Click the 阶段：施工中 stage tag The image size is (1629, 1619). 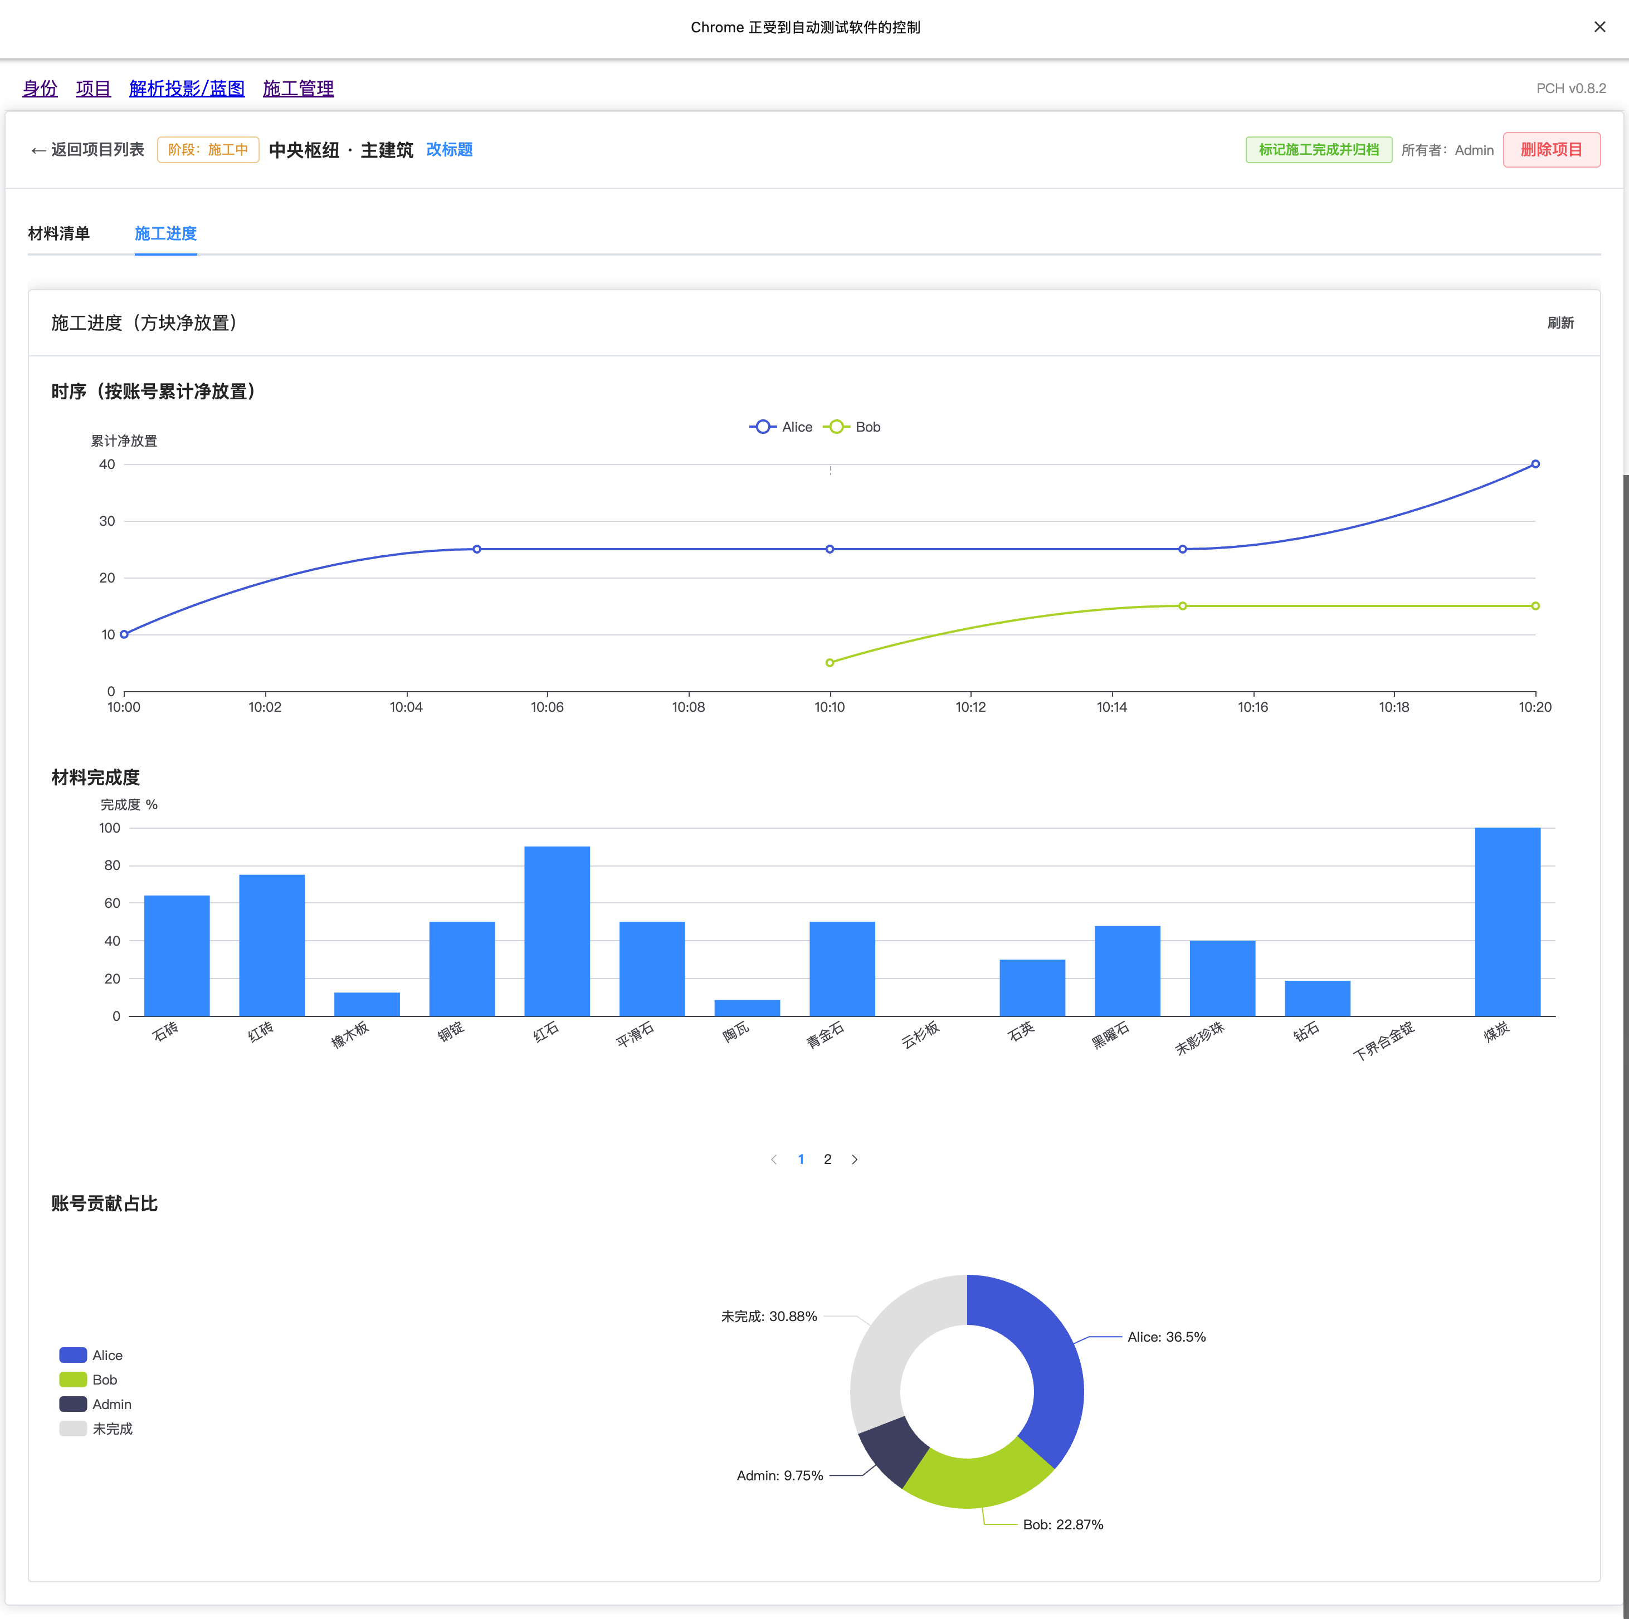tap(207, 150)
